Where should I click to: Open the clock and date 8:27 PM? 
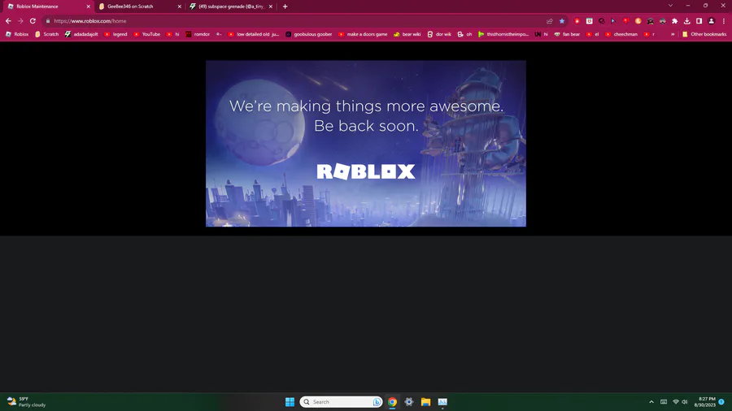point(705,402)
